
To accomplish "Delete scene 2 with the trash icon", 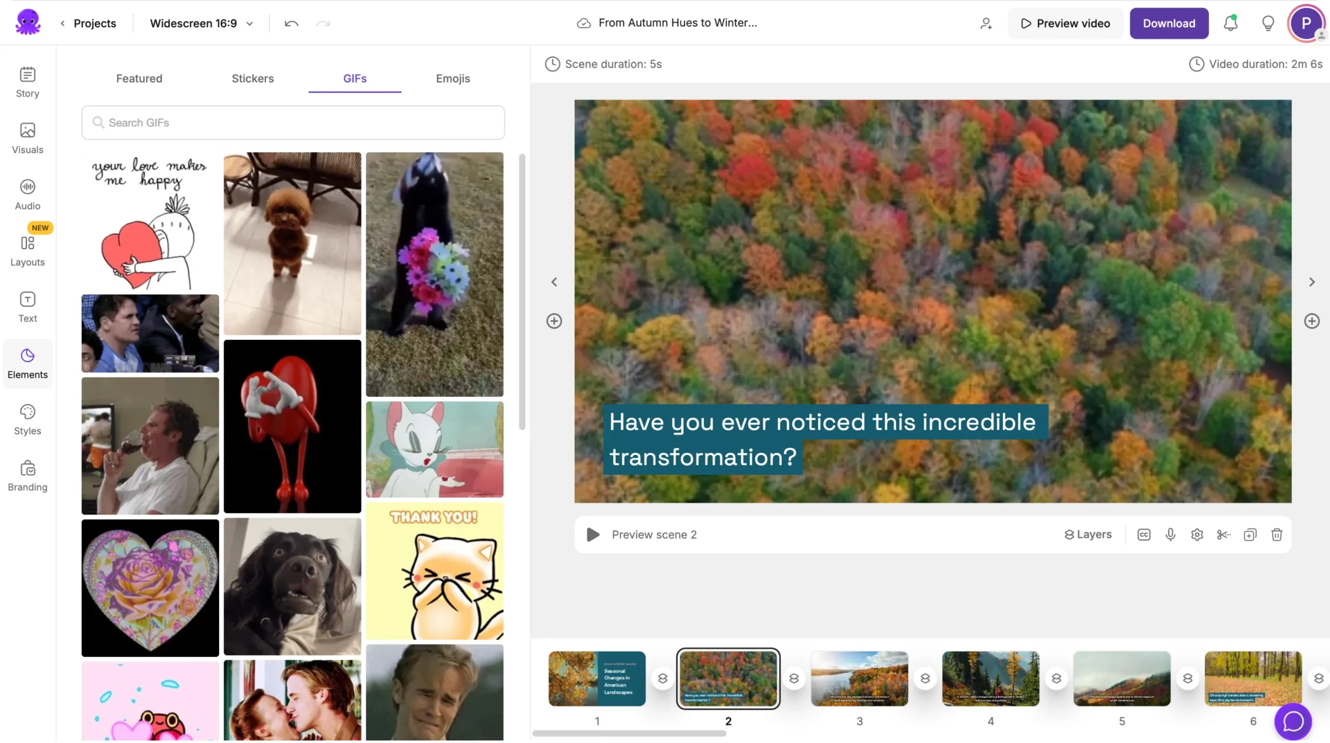I will click(x=1276, y=535).
